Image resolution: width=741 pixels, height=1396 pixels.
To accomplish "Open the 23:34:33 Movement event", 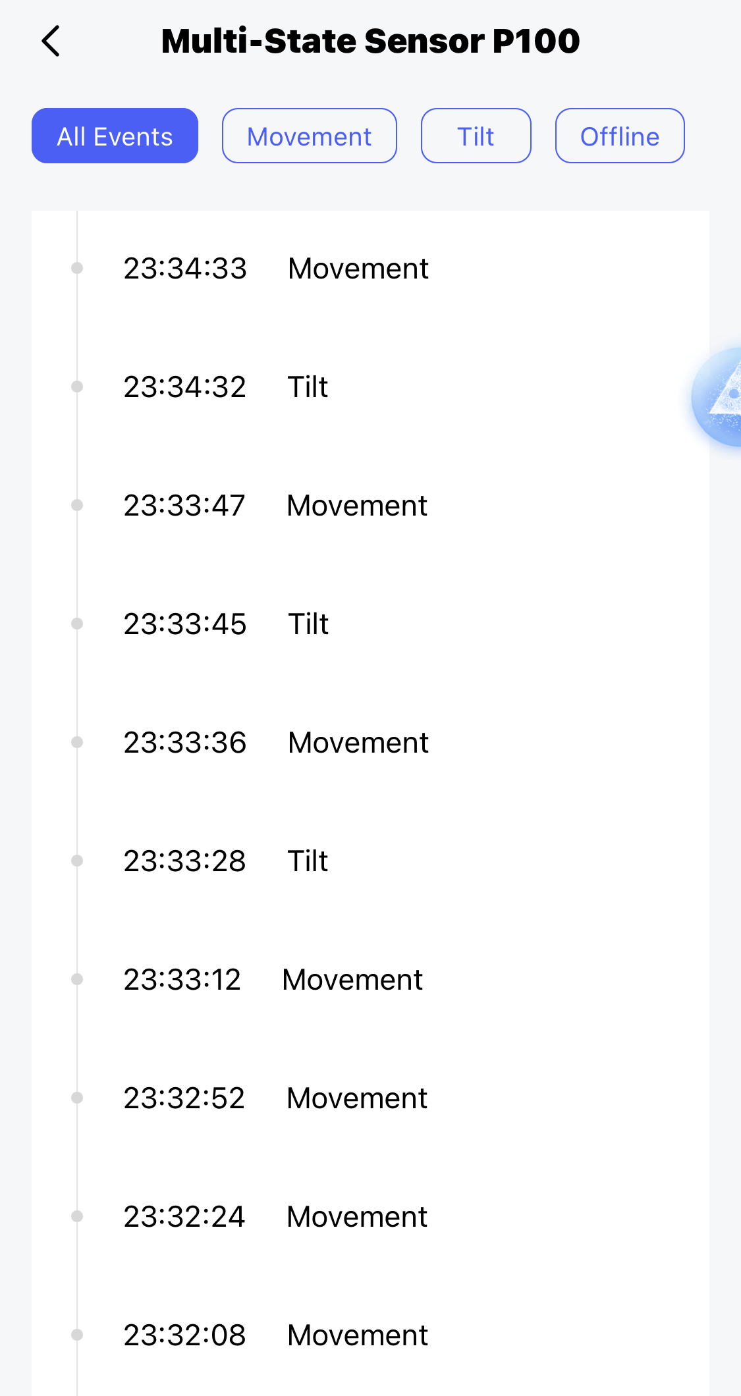I will 277,269.
